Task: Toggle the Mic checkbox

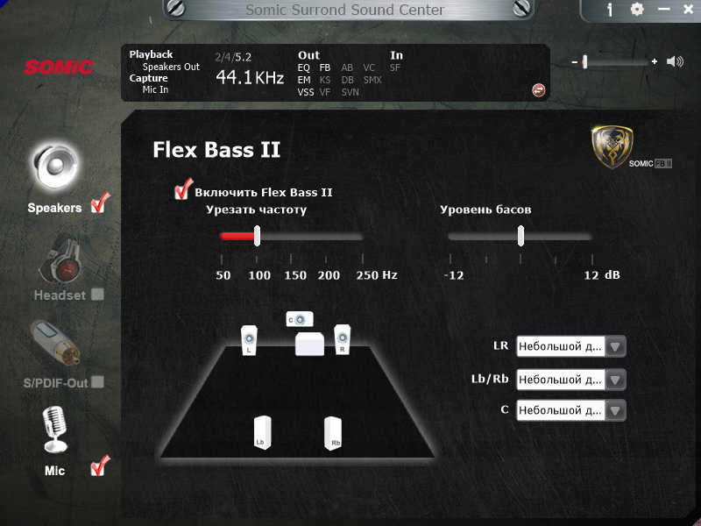Action: click(100, 466)
